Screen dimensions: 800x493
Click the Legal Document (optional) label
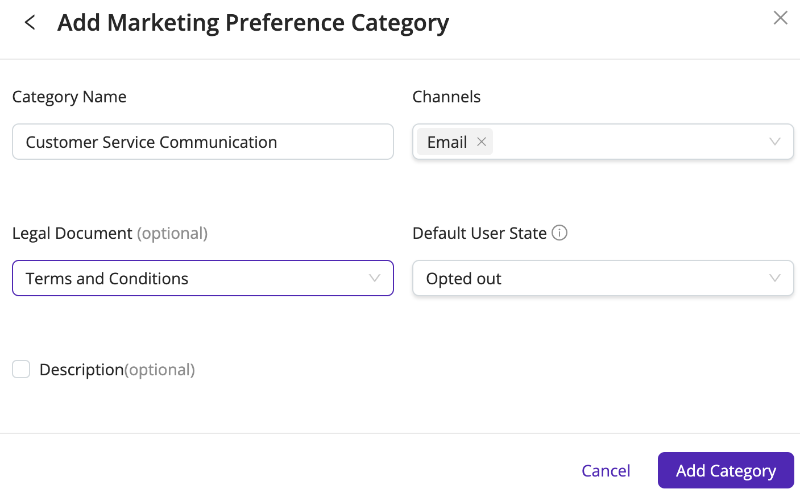click(110, 233)
